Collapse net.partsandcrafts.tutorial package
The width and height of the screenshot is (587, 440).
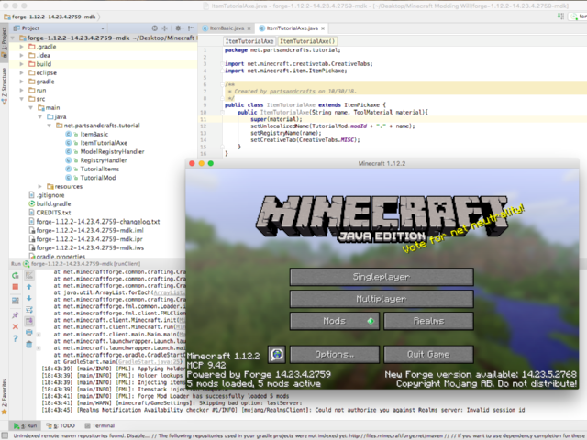click(x=49, y=126)
